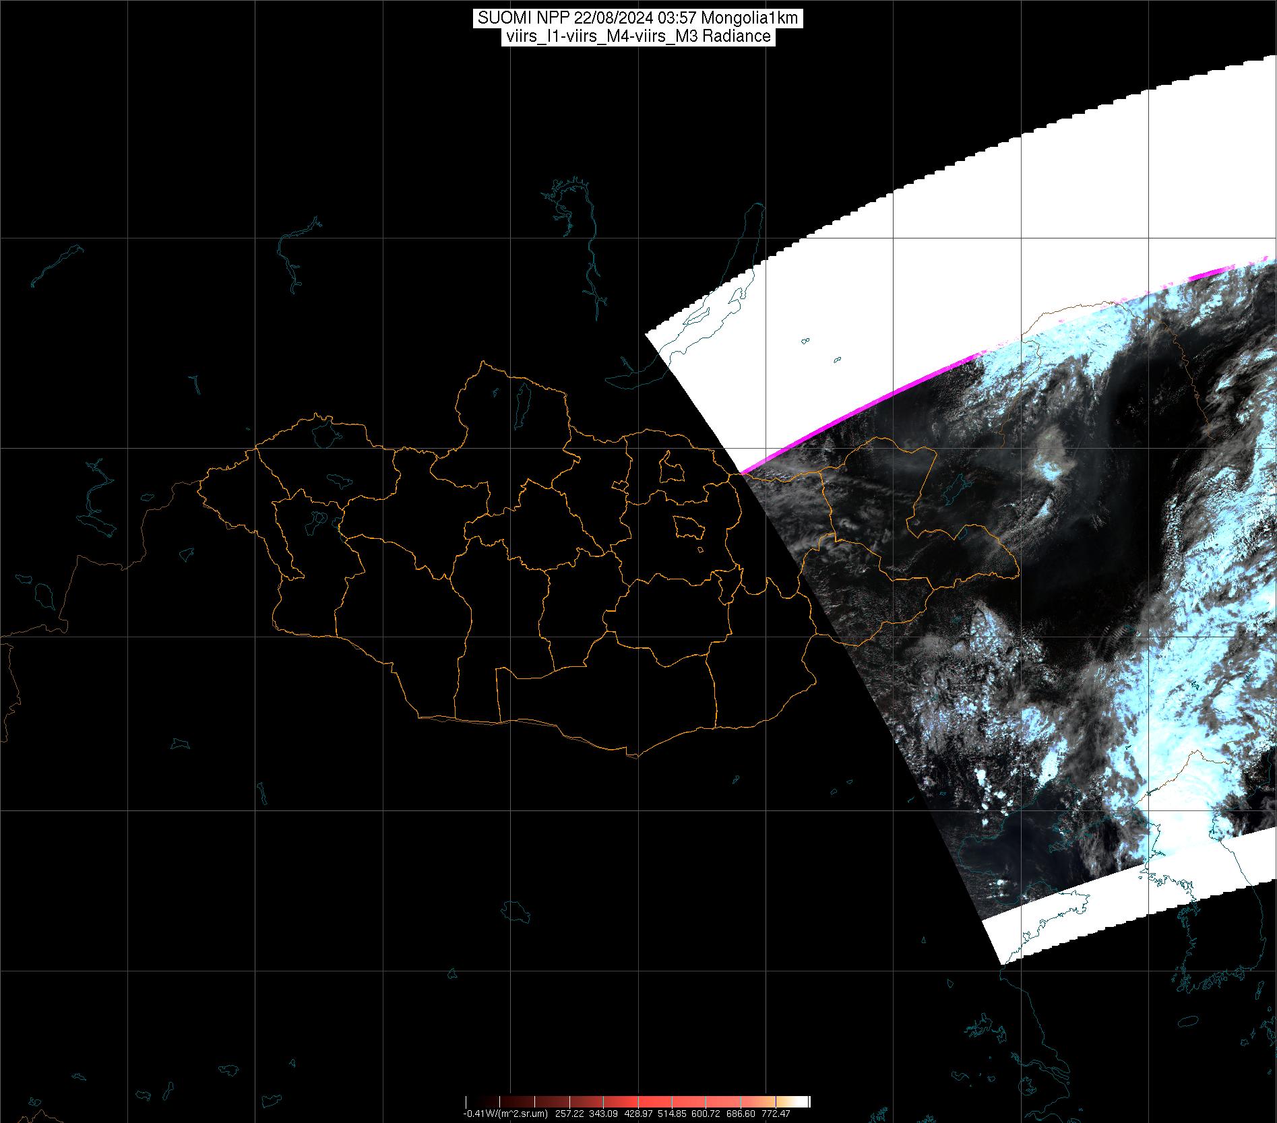The image size is (1277, 1123).
Task: Click the viirs_I1-viirs_M4-viirs_M3 Radiance subtitle
Action: [637, 36]
